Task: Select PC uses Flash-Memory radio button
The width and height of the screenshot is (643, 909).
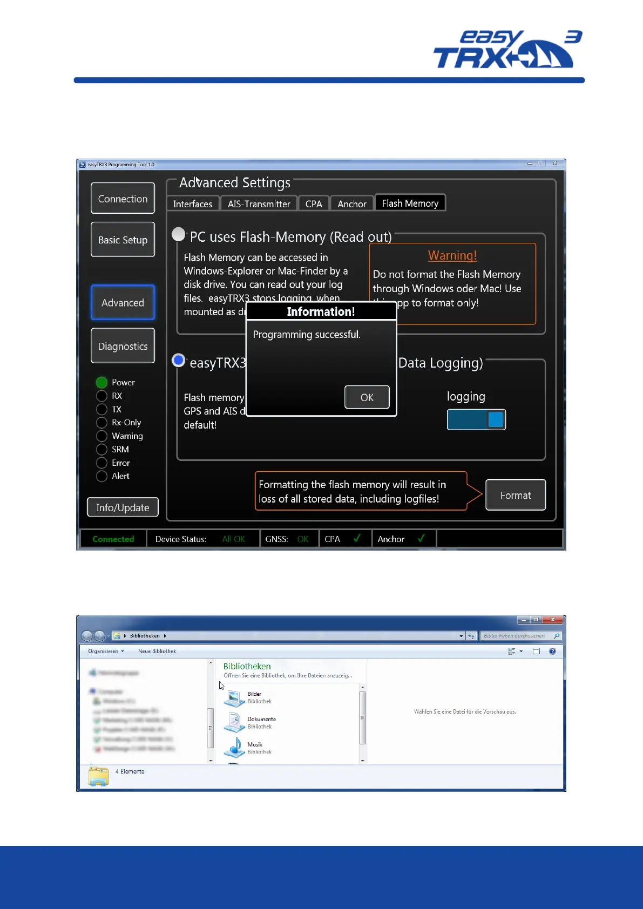Action: click(178, 234)
